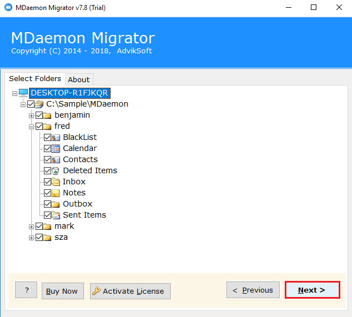The height and width of the screenshot is (317, 352).
Task: Expand the mark folder node
Action: click(32, 227)
